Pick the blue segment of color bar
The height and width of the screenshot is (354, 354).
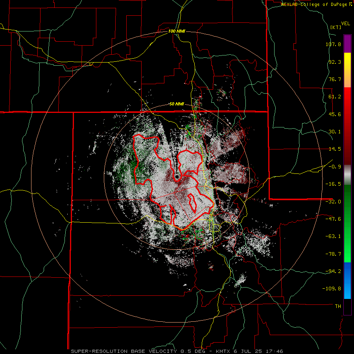point(347,280)
